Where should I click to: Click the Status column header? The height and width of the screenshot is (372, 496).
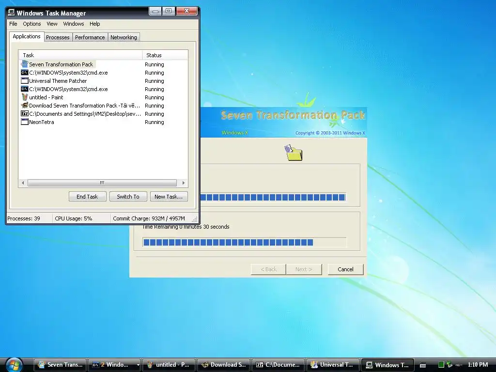[x=165, y=55]
